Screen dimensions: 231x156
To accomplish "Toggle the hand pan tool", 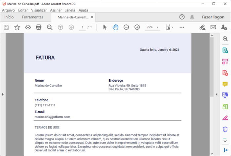I will (x=115, y=27).
